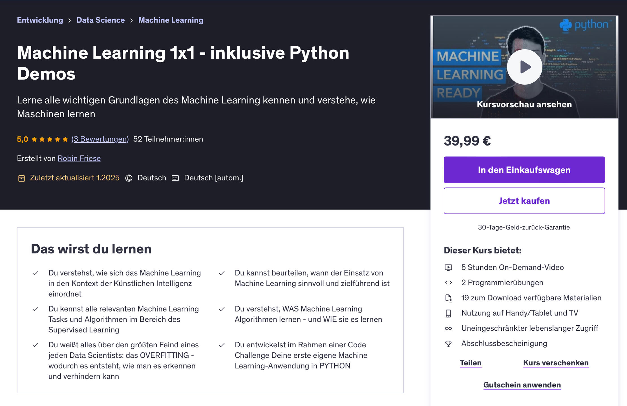The image size is (627, 406).
Task: Click the mobile device icon for Handy/Tablet Nutzung
Action: coord(449,313)
